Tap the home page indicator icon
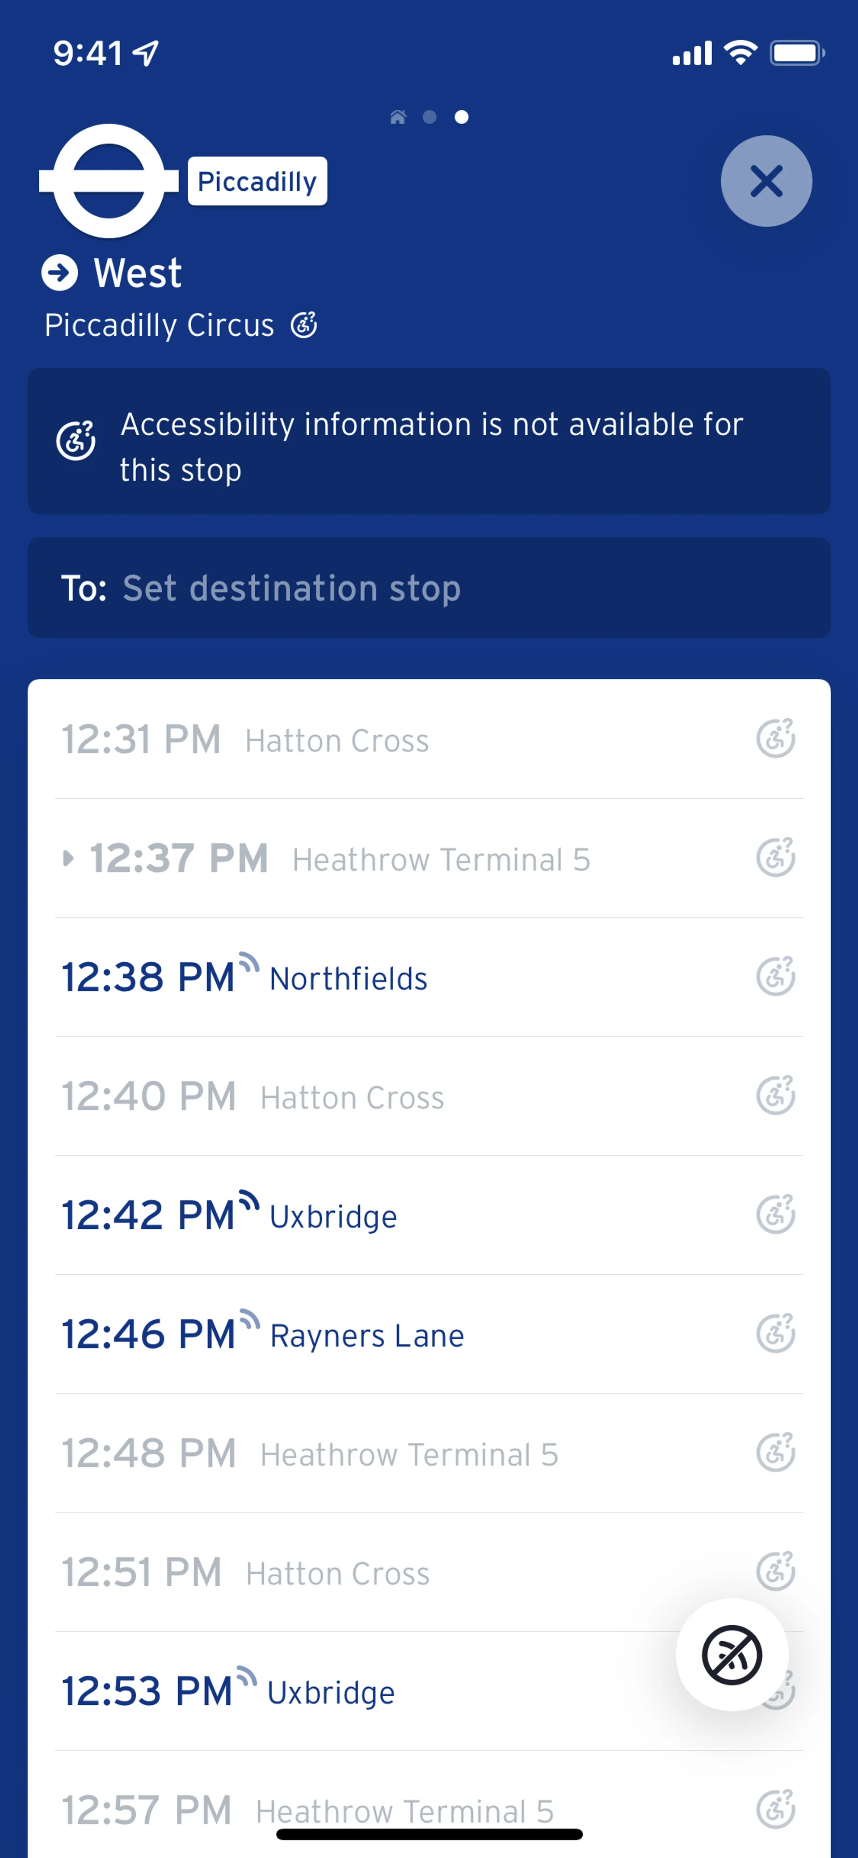Image resolution: width=858 pixels, height=1858 pixels. 397,117
